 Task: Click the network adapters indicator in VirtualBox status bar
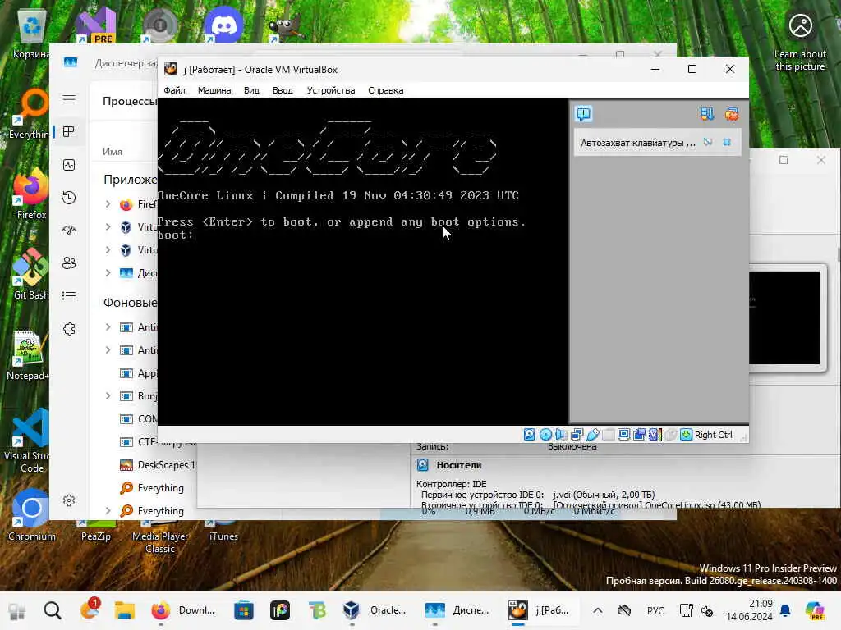[x=577, y=435]
